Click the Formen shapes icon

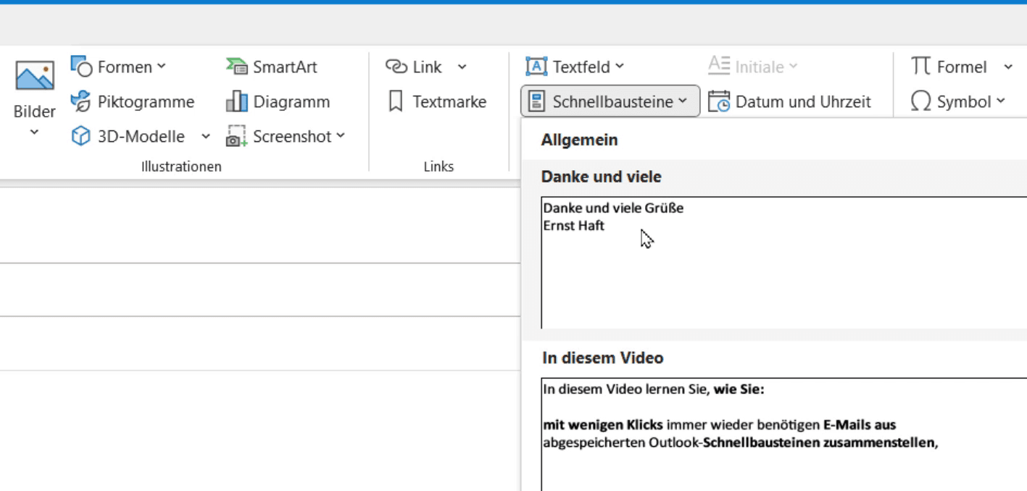[81, 67]
